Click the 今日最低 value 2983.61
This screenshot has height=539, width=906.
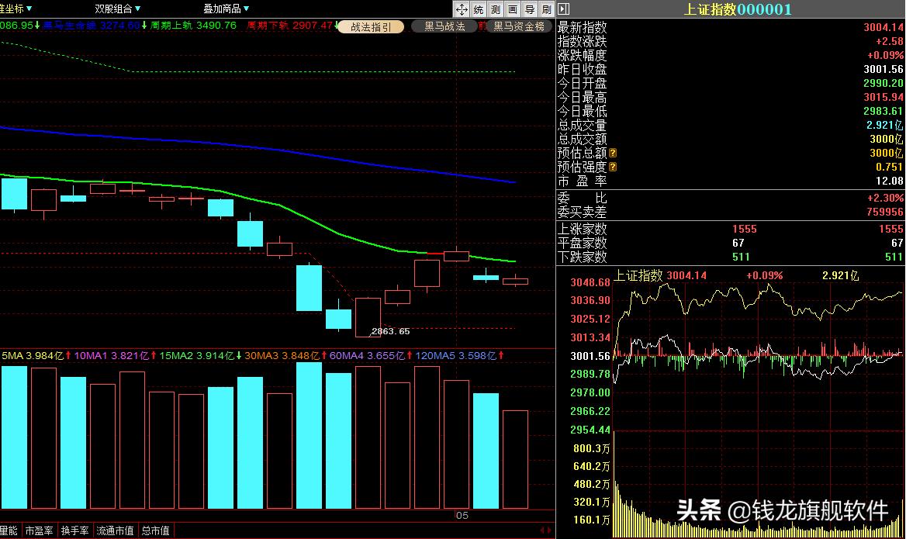(883, 111)
